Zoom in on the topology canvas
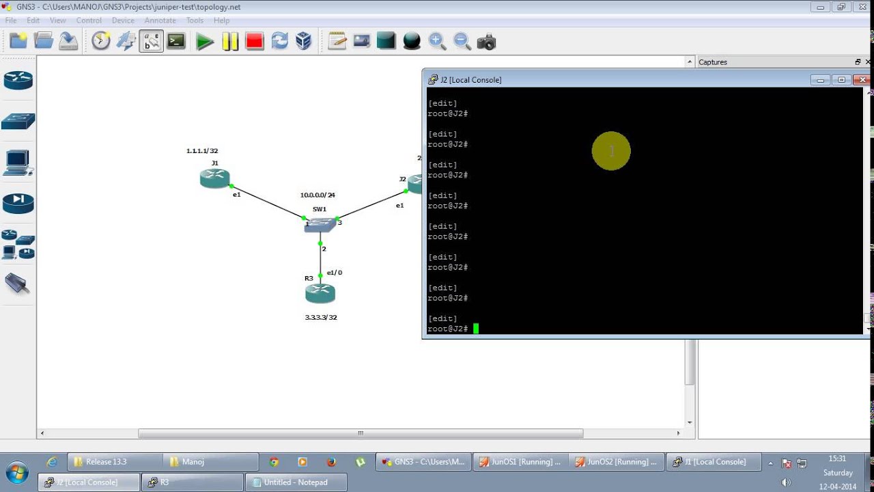This screenshot has width=874, height=492. pos(437,41)
